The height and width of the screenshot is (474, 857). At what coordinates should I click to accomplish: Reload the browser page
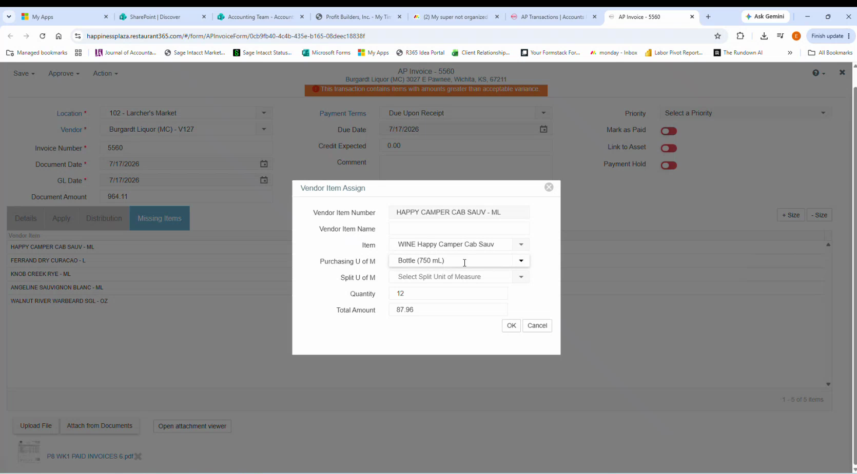43,36
